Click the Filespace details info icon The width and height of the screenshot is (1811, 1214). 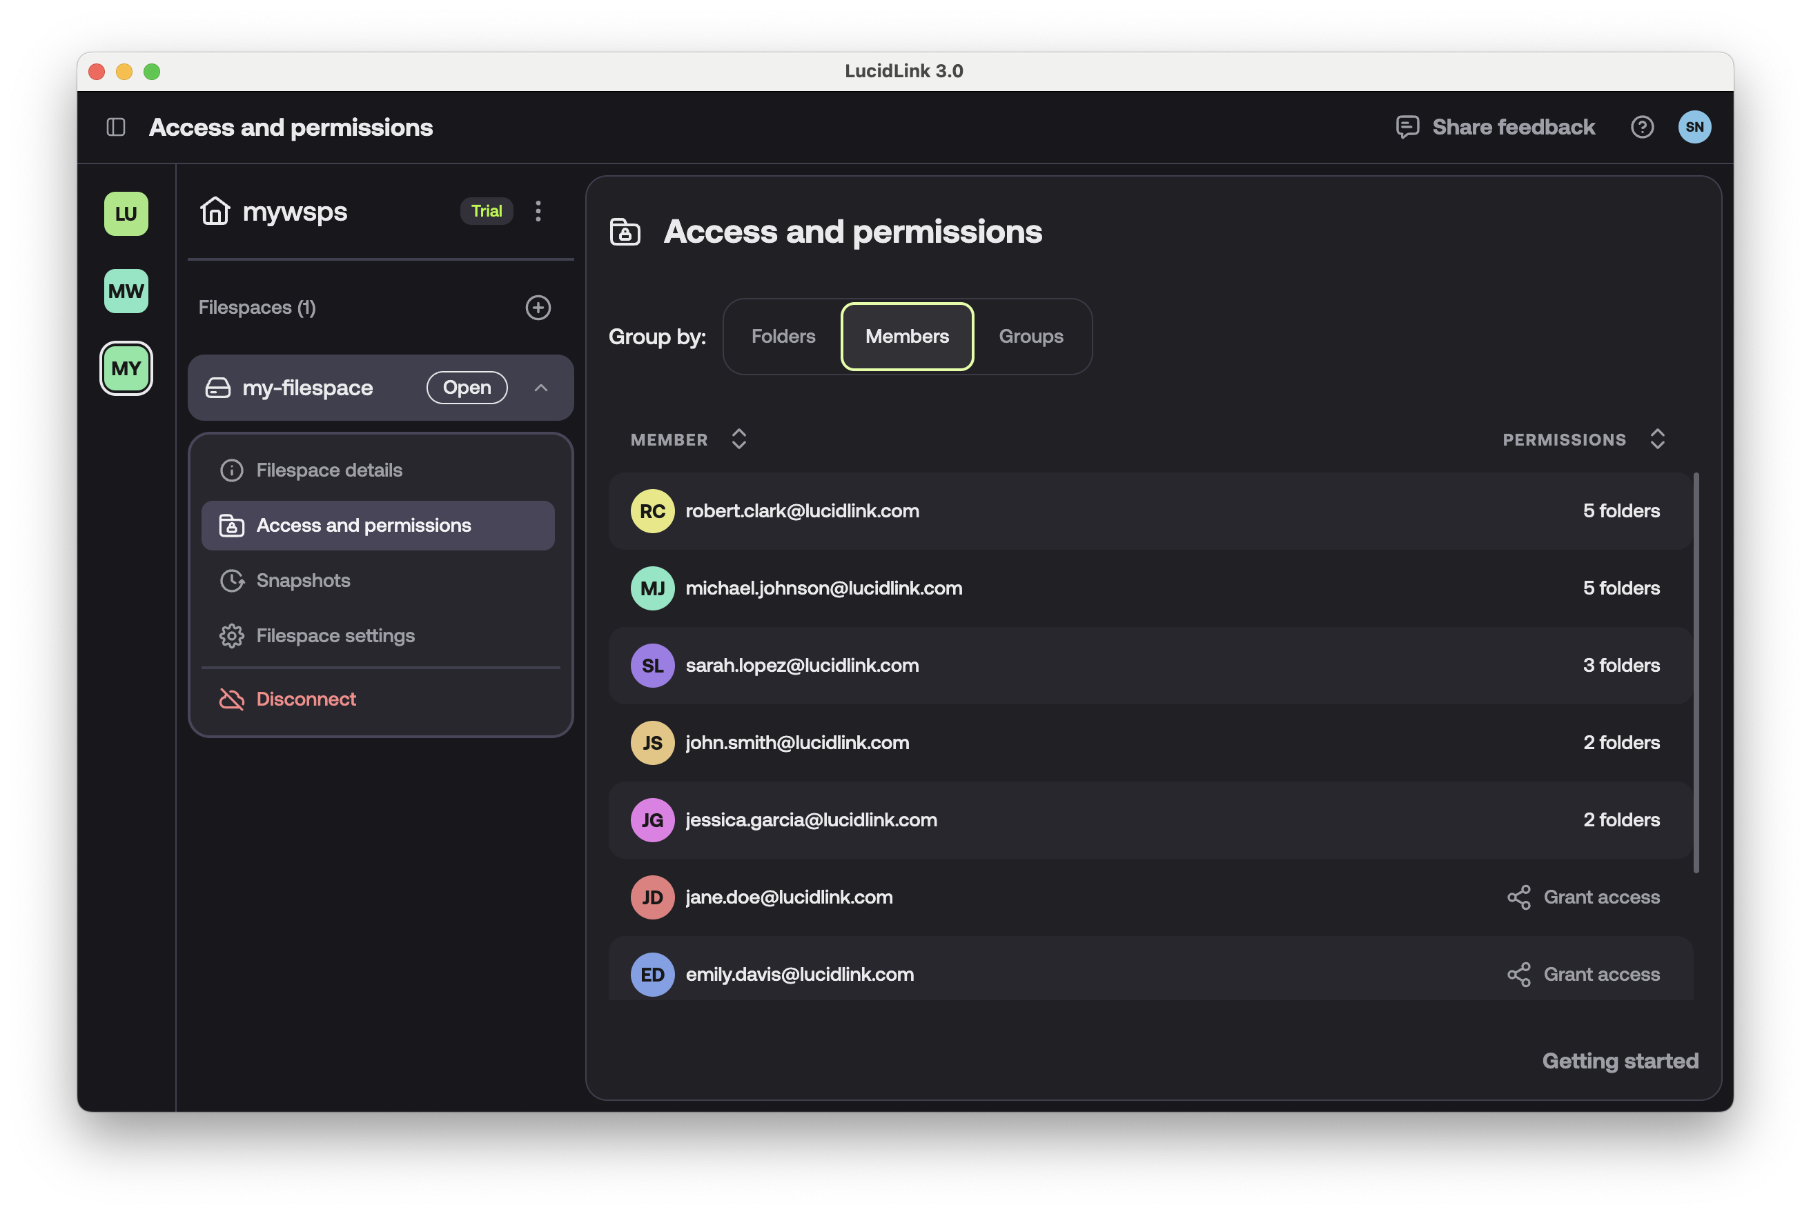[x=232, y=470]
